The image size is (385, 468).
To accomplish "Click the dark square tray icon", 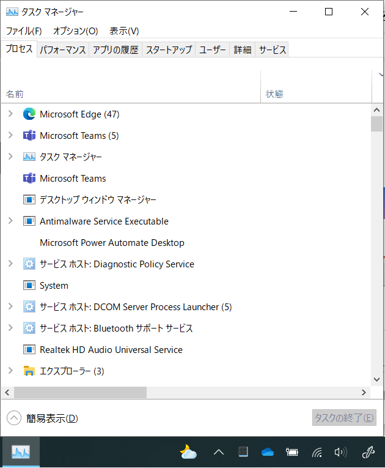I will coord(243,452).
